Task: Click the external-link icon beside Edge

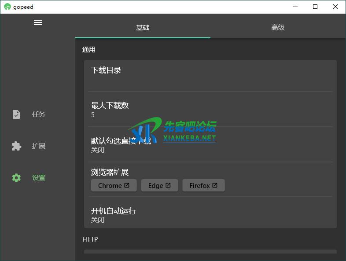Action: (x=168, y=185)
